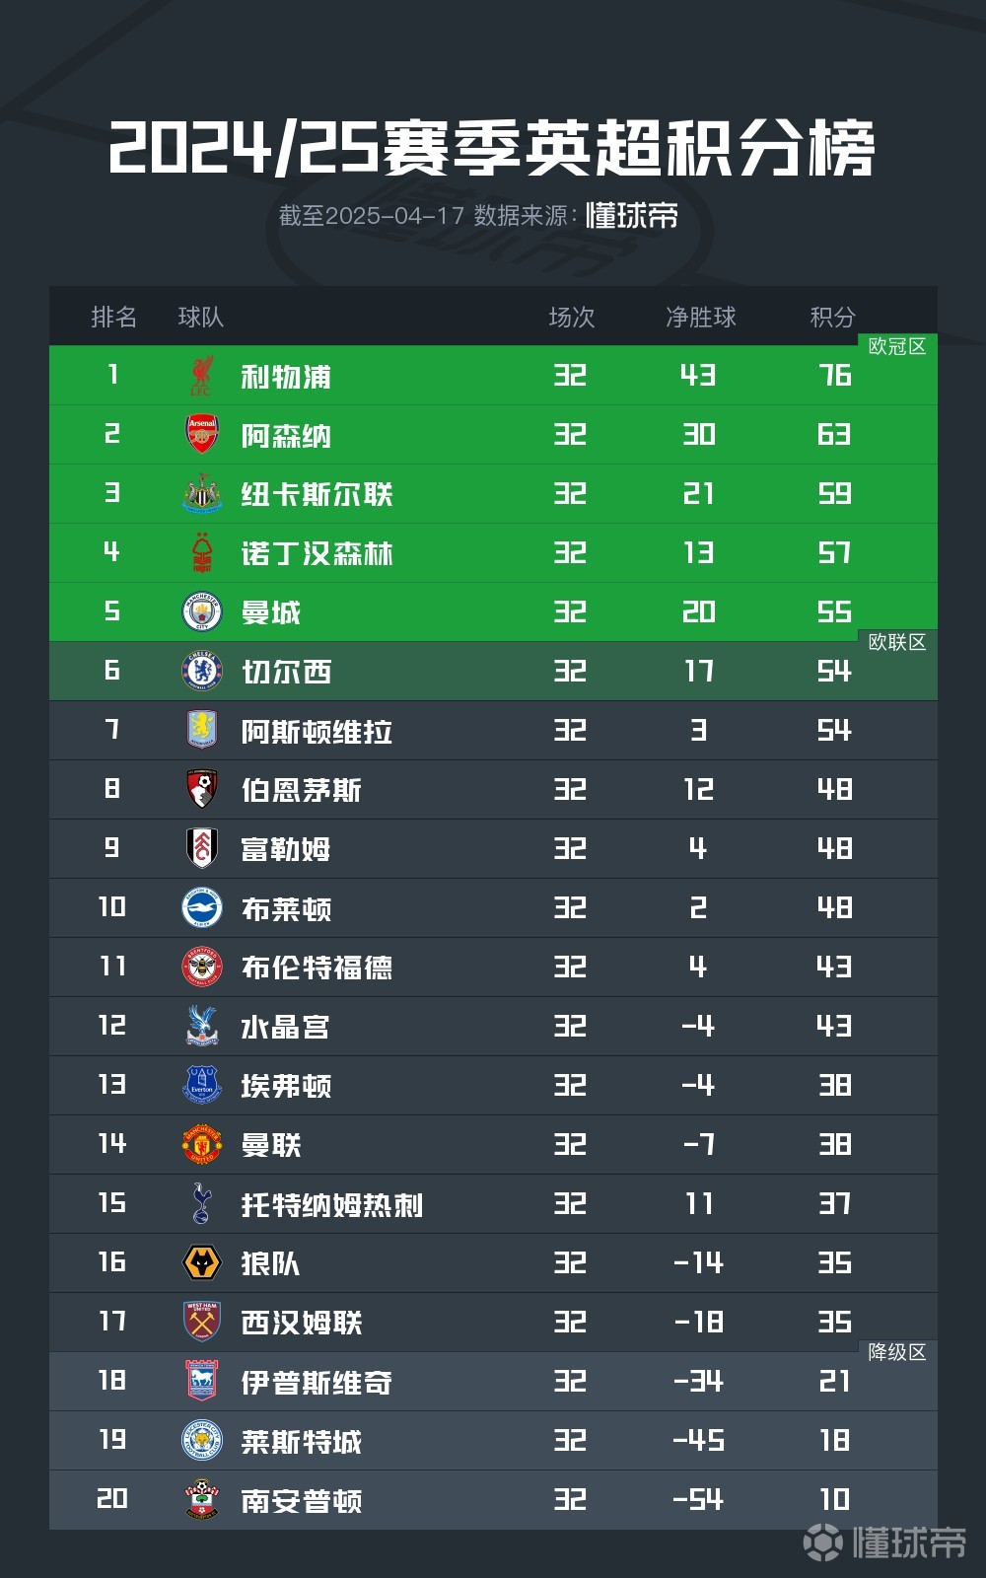The image size is (986, 1578).
Task: Click the 欧联区 zone label
Action: point(897,642)
